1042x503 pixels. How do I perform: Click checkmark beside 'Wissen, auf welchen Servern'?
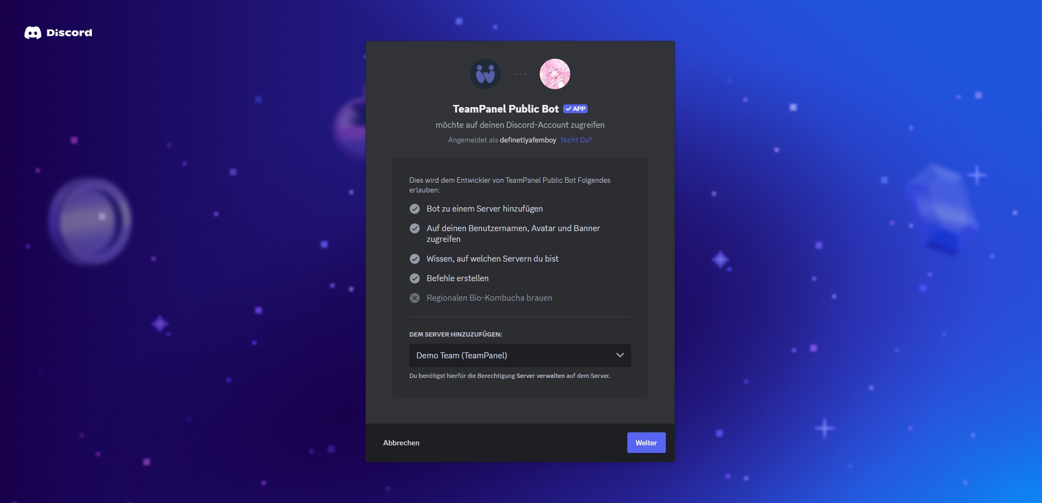pos(415,259)
